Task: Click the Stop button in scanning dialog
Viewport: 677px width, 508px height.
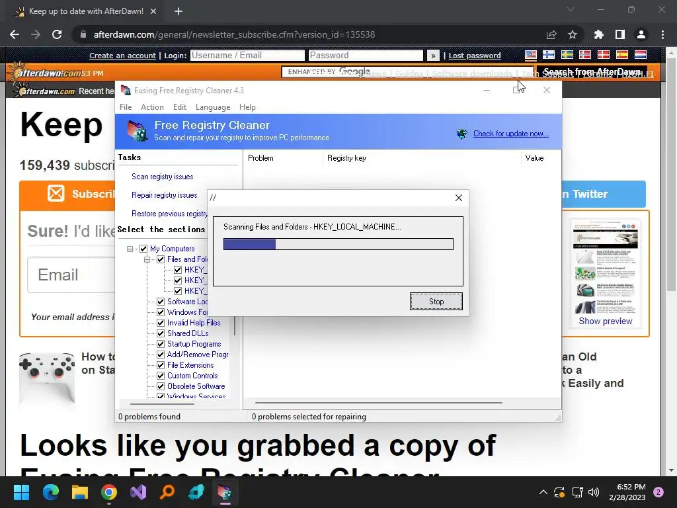Action: point(436,302)
